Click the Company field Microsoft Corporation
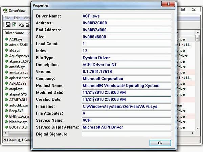Screen dimensions: 203x152 [126, 79]
